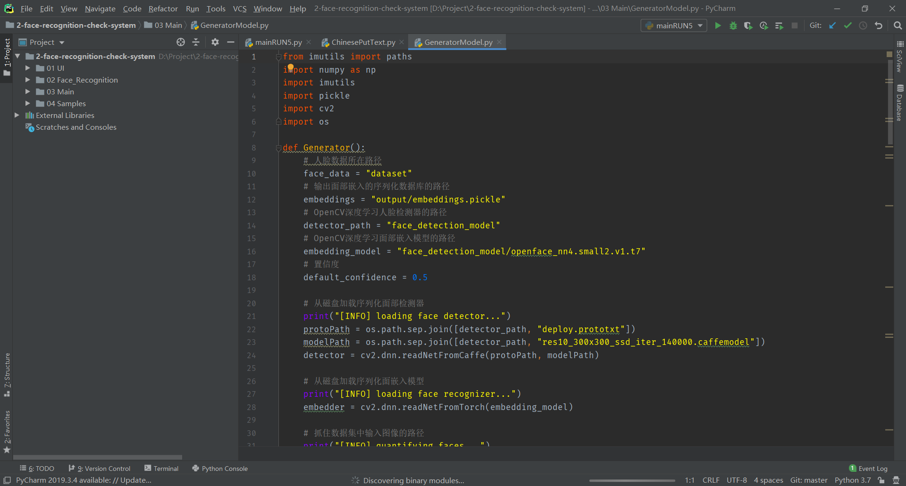Viewport: 906px width, 486px height.
Task: Open the run configuration dropdown mainRUN5
Action: coord(674,25)
